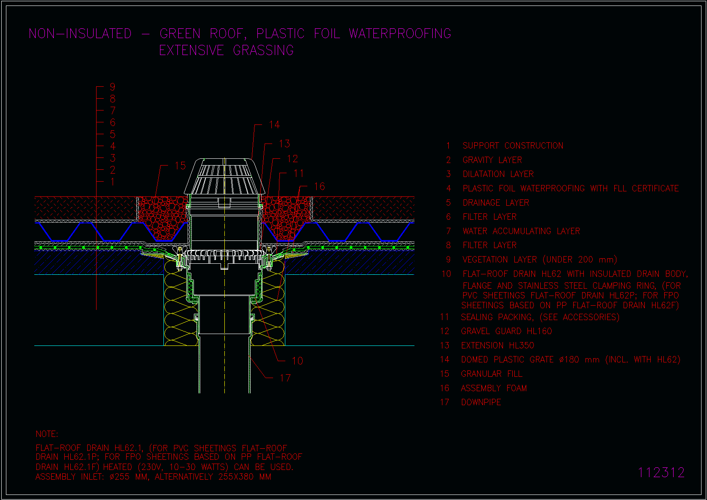707x500 pixels.
Task: Click 'SEALING PACKING, (SEE ACCESSORIES)' legend text
Action: tap(540, 317)
